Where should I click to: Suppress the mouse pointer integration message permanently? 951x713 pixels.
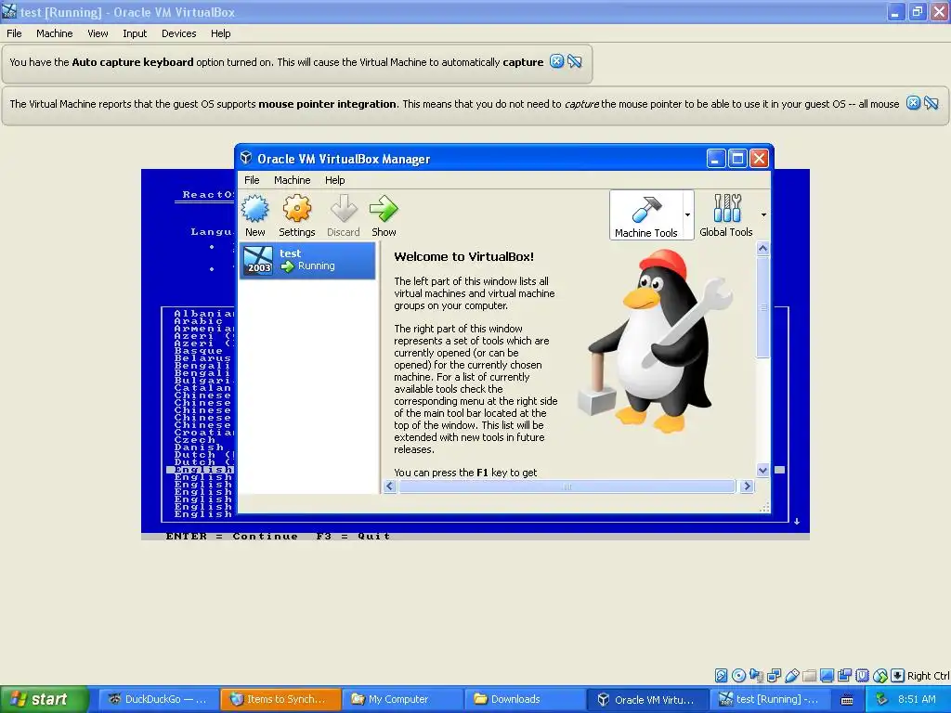click(x=931, y=103)
